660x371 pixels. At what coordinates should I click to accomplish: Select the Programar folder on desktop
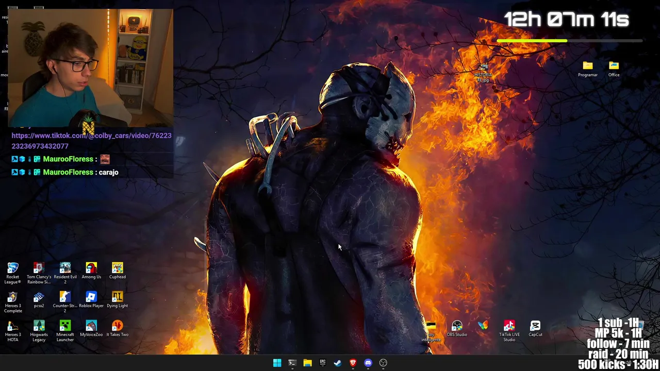tap(588, 69)
